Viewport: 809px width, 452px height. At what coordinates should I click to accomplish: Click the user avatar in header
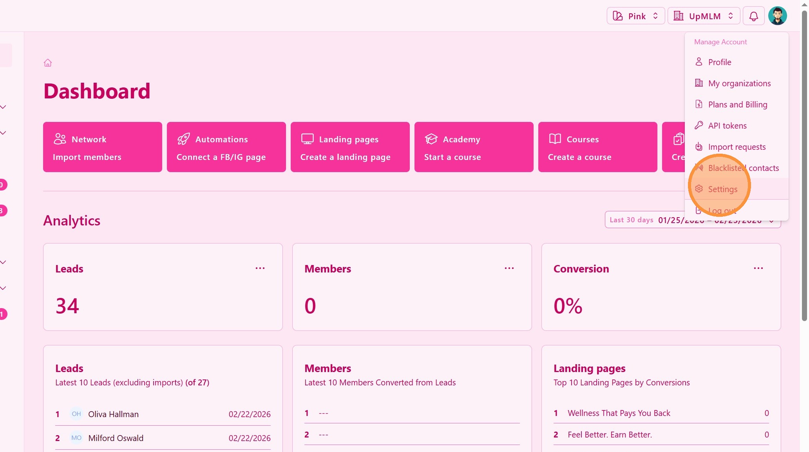point(777,16)
